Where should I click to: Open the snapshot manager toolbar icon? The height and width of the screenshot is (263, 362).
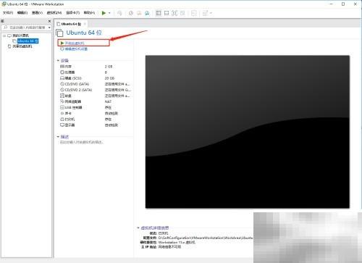coord(147,13)
